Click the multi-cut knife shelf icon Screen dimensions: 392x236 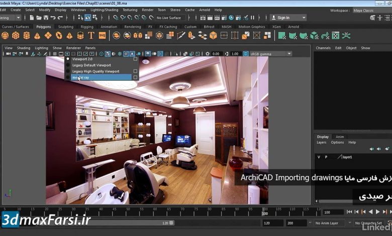181,36
